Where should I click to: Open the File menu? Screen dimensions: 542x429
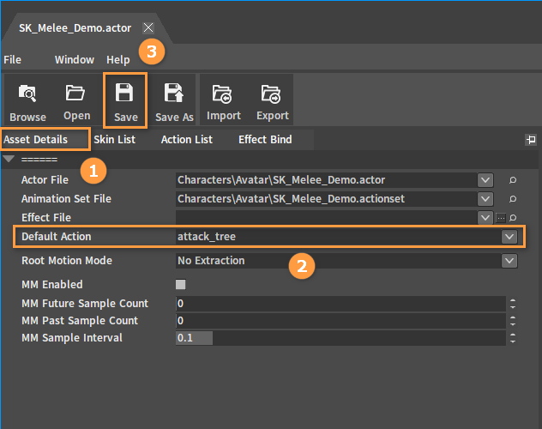tap(13, 60)
